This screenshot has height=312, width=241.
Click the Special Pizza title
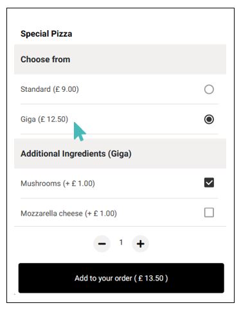click(x=46, y=33)
